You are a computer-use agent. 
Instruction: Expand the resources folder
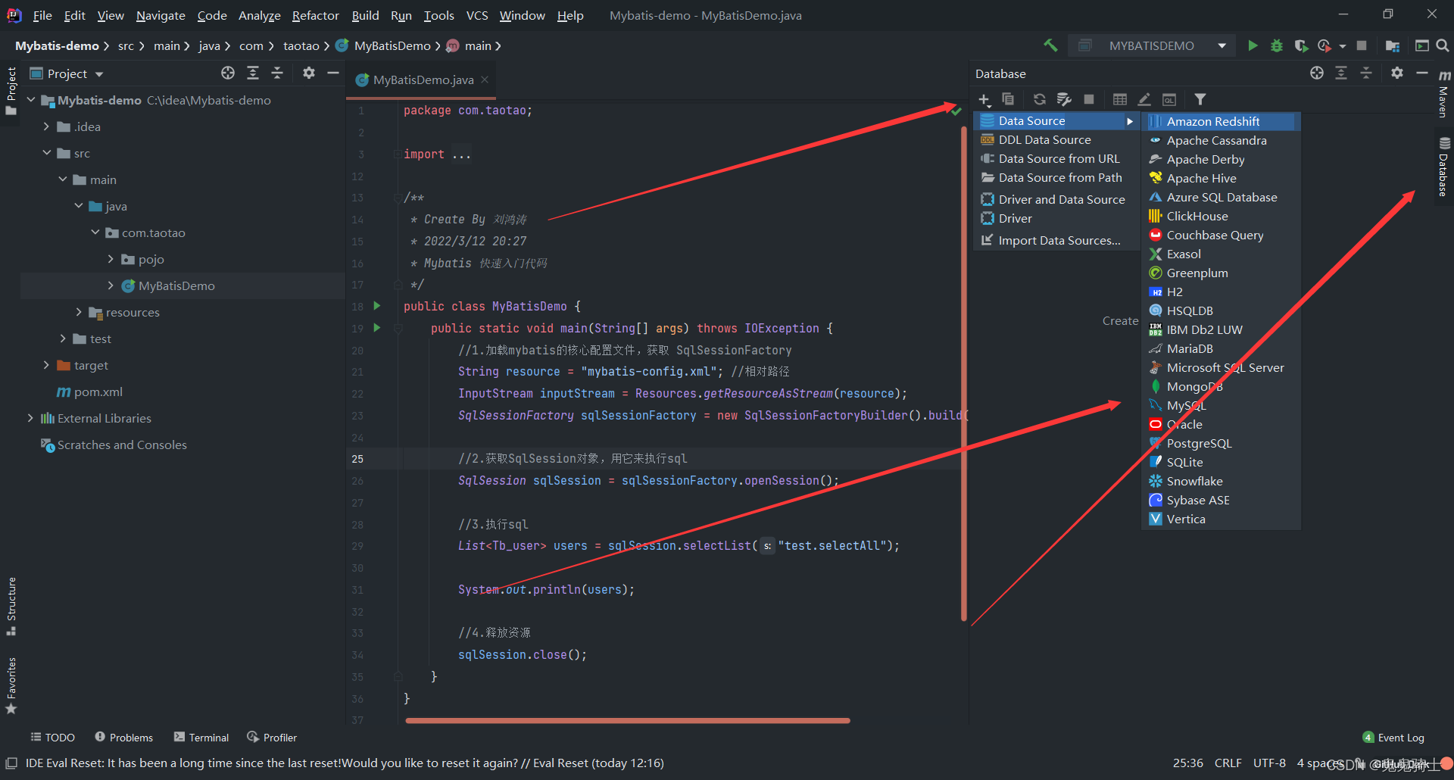(x=78, y=312)
